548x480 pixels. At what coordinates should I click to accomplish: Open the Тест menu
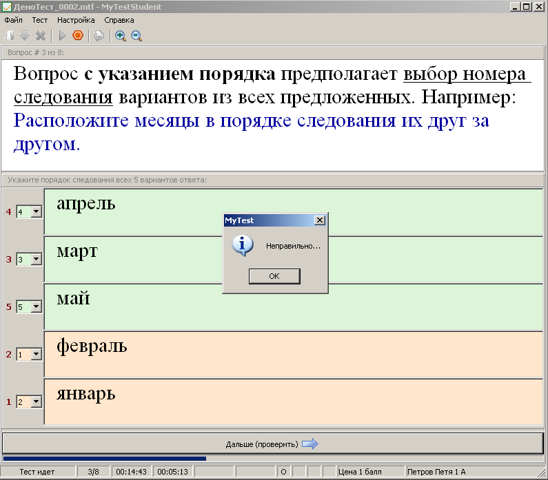[40, 20]
